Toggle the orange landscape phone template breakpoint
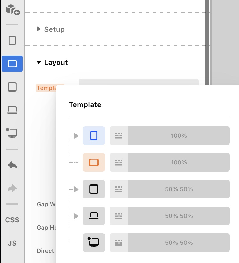 [94, 162]
